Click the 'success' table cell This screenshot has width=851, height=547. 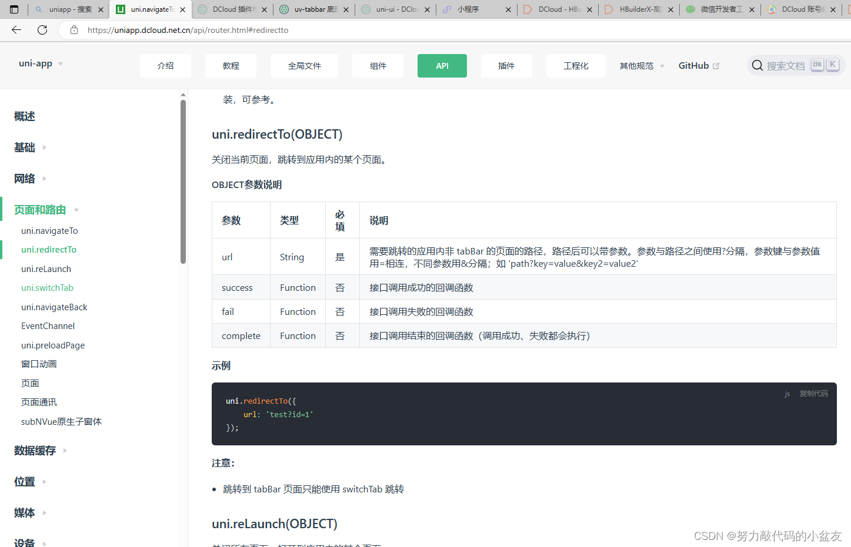click(x=241, y=288)
